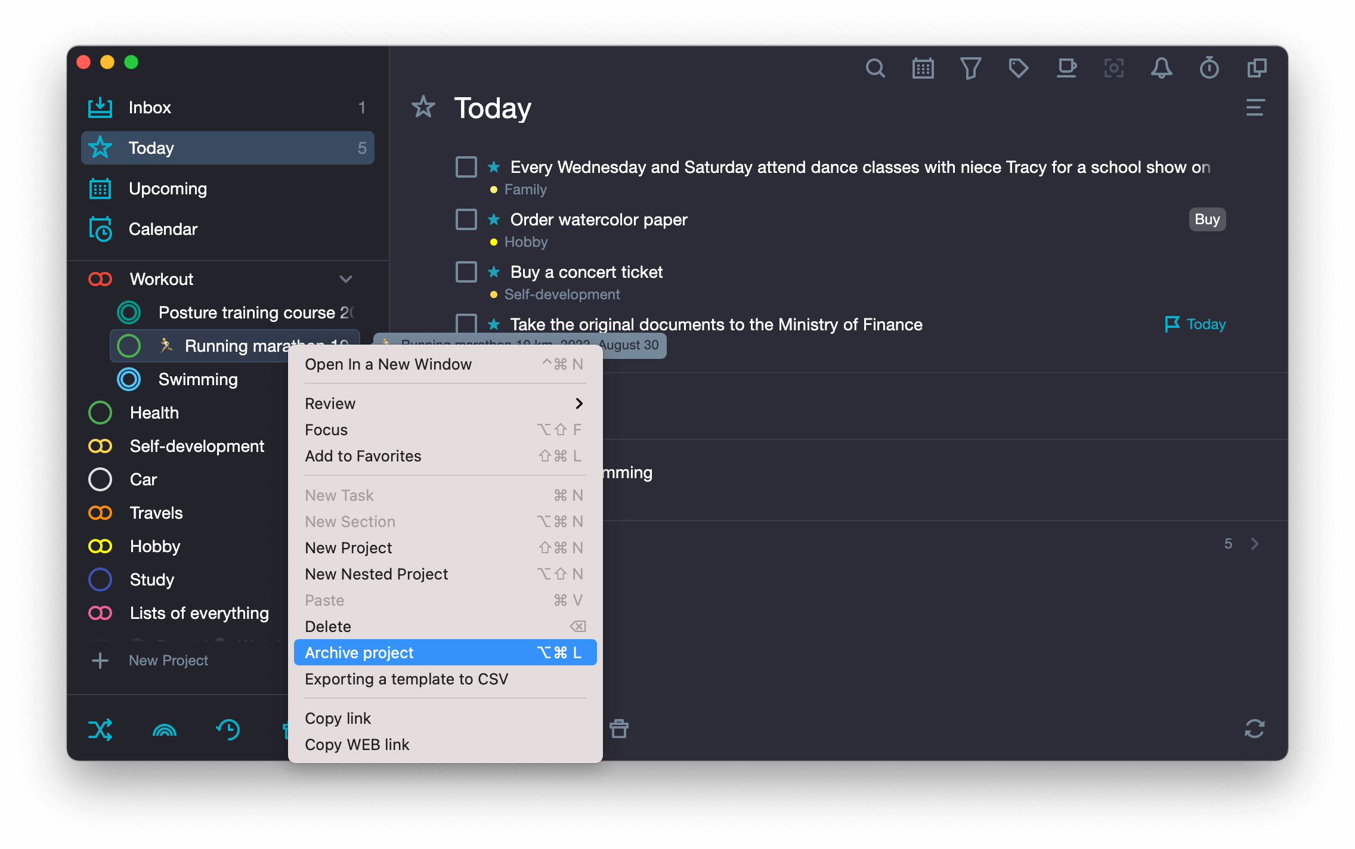Screen dimensions: 1355x849
Task: Click the Running marathon green circle
Action: (129, 346)
